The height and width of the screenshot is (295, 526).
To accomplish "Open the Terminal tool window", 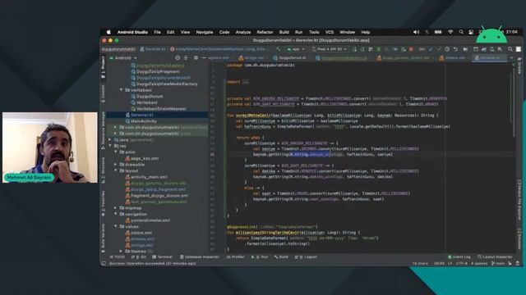I will 162,256.
